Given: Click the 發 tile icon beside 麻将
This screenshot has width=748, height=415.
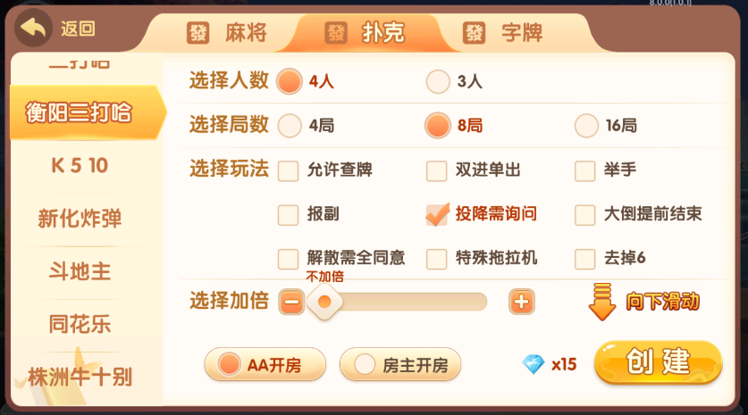Looking at the screenshot, I should (198, 33).
